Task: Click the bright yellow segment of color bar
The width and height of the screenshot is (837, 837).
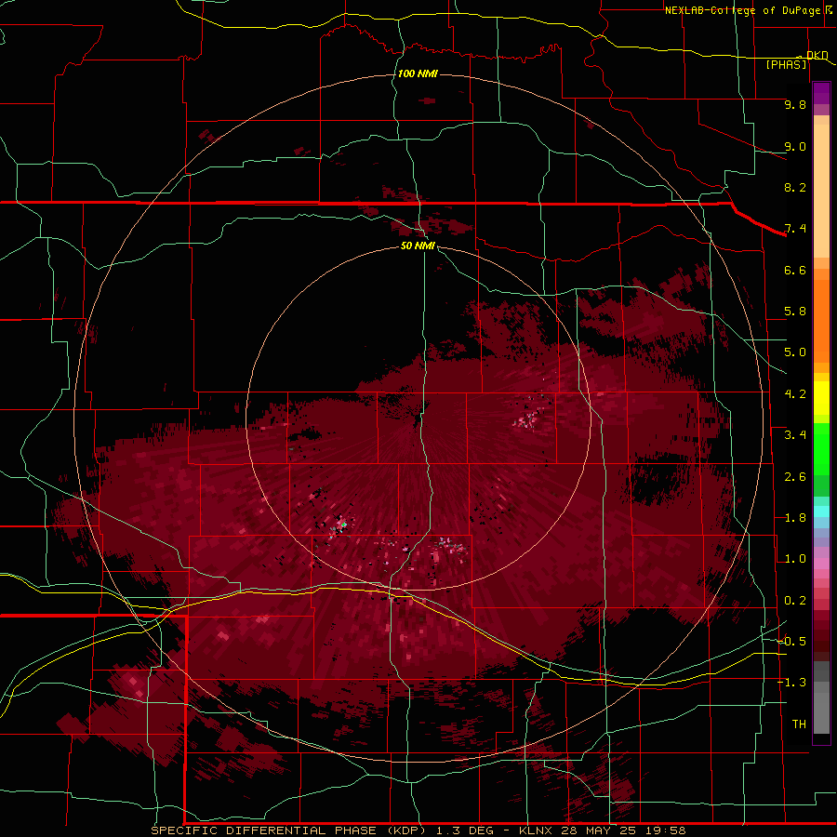Action: (x=821, y=397)
